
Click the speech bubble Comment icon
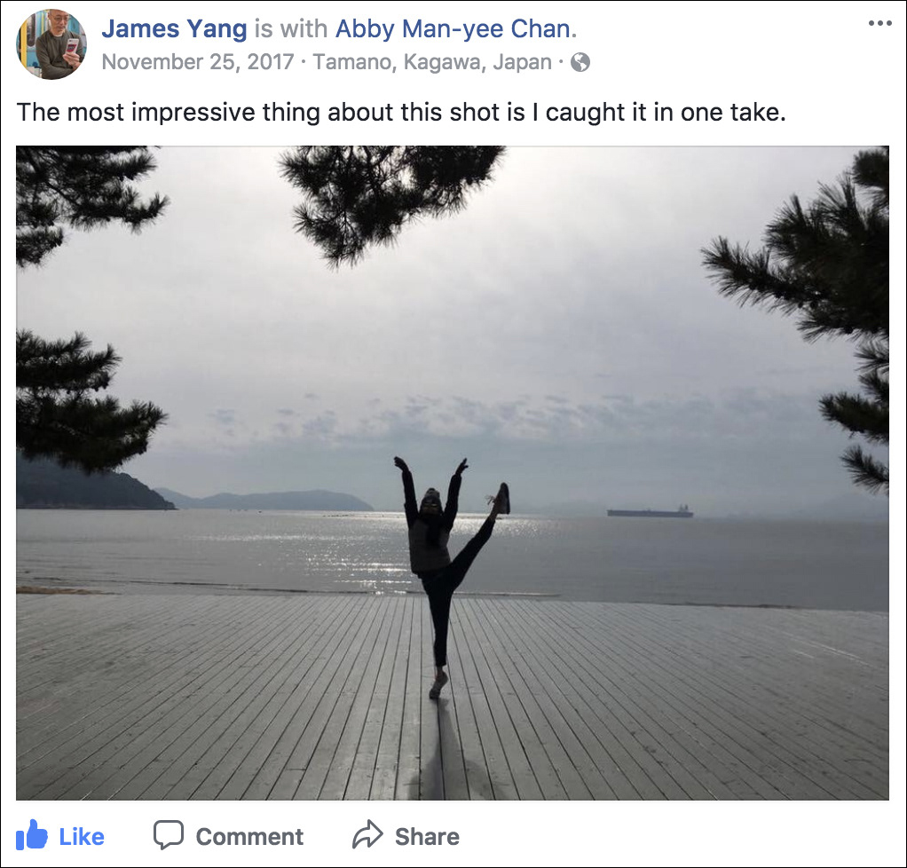pyautogui.click(x=169, y=835)
